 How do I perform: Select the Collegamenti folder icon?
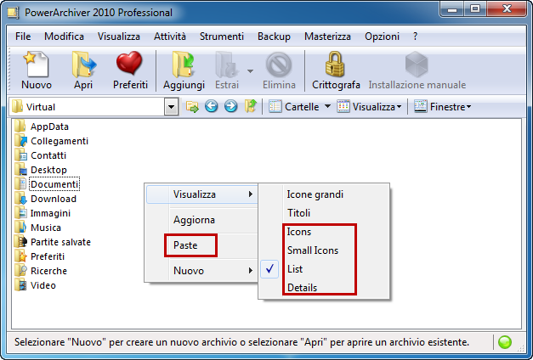point(20,141)
